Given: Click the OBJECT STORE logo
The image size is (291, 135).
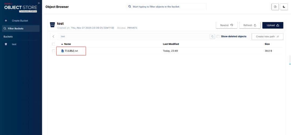Looking at the screenshot, I should coord(20,8).
